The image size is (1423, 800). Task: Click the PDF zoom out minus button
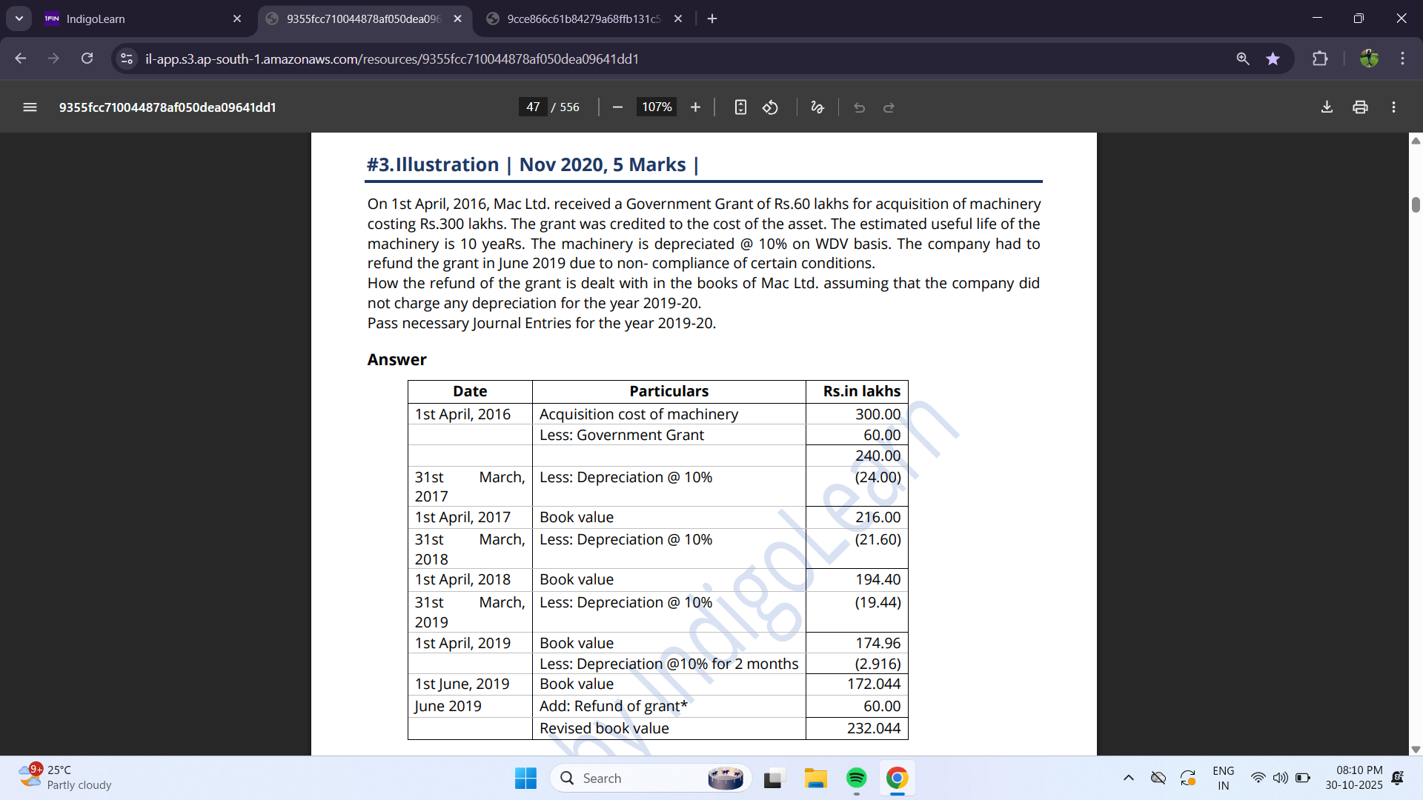617,107
